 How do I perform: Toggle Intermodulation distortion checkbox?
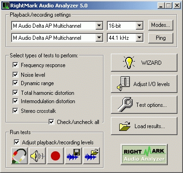[15, 101]
